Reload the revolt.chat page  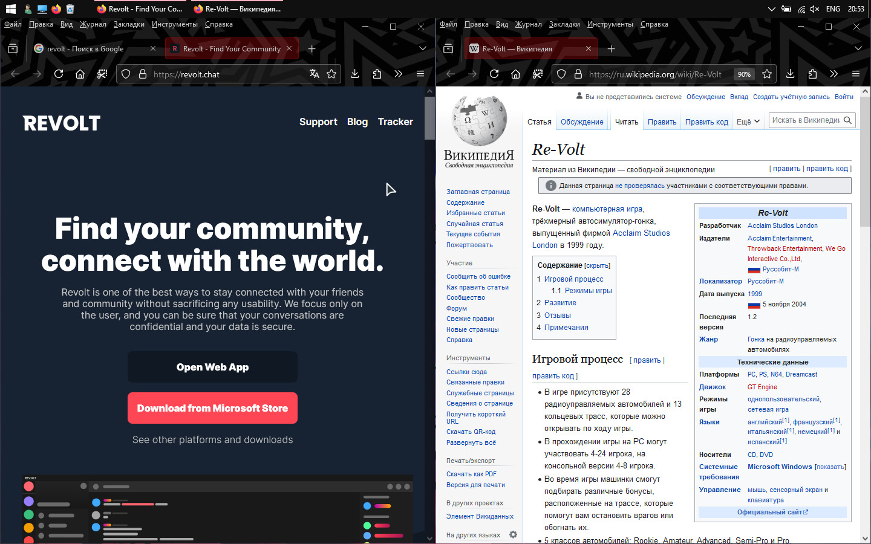pos(59,74)
